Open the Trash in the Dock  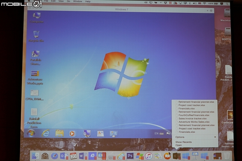227,156
